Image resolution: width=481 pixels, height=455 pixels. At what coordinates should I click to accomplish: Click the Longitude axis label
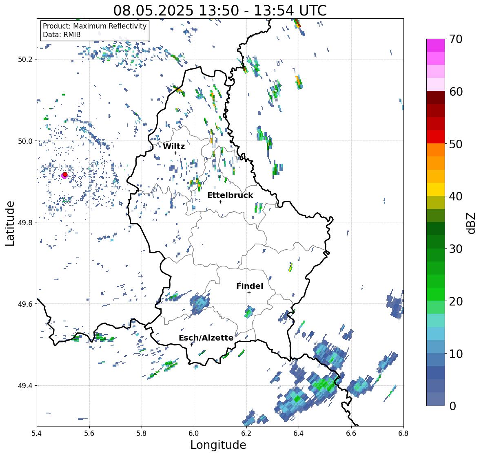[218, 445]
